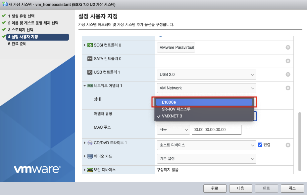The height and width of the screenshot is (195, 307).
Task: Open the VM Network dropdown
Action: [x=207, y=88]
